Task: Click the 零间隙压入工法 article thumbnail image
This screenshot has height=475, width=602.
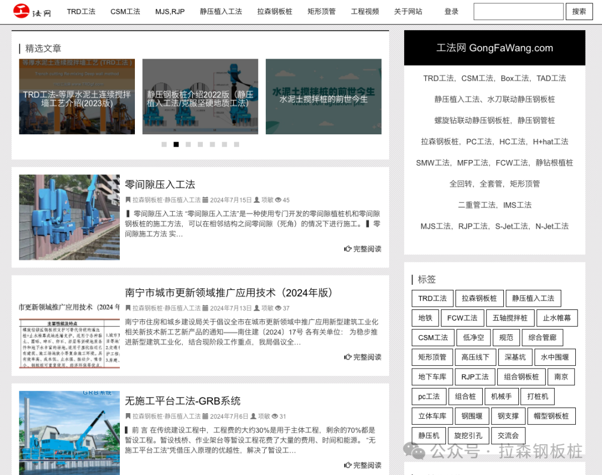Action: click(x=70, y=217)
